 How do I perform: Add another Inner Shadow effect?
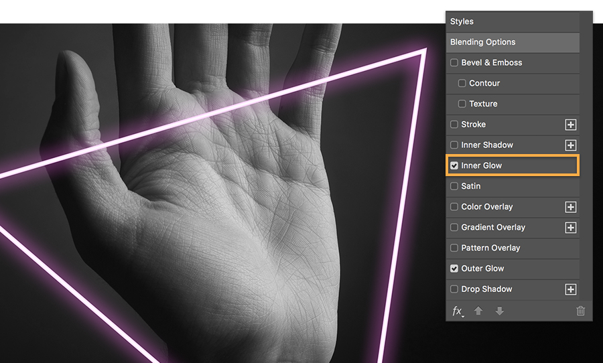[570, 145]
